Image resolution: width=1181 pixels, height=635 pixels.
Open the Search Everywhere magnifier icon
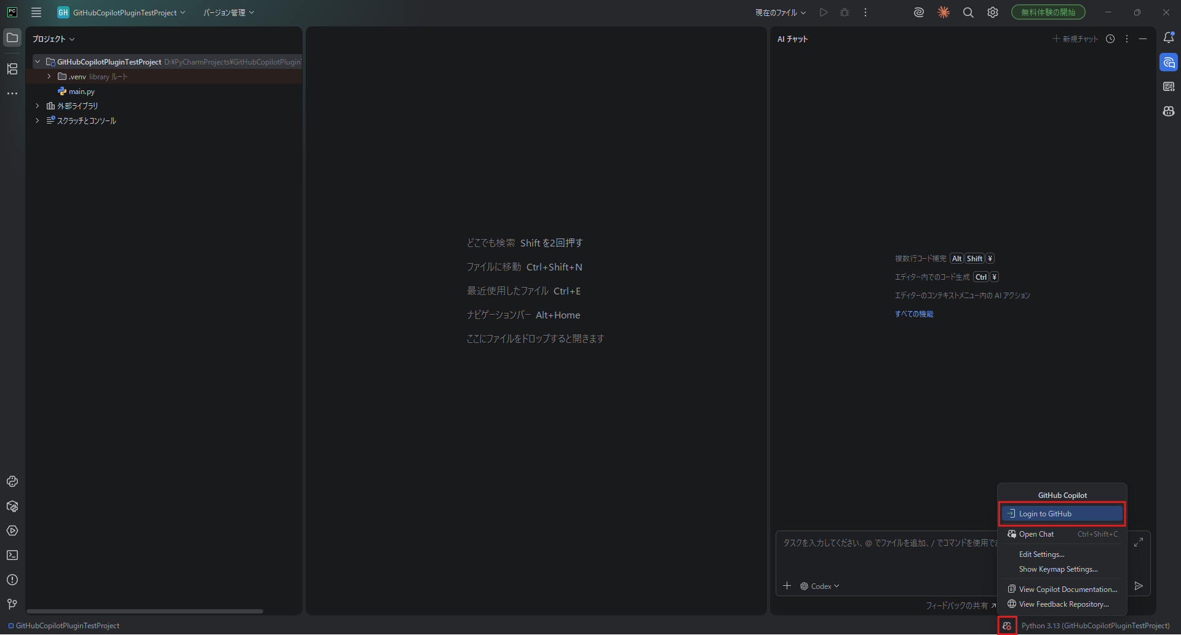(968, 12)
